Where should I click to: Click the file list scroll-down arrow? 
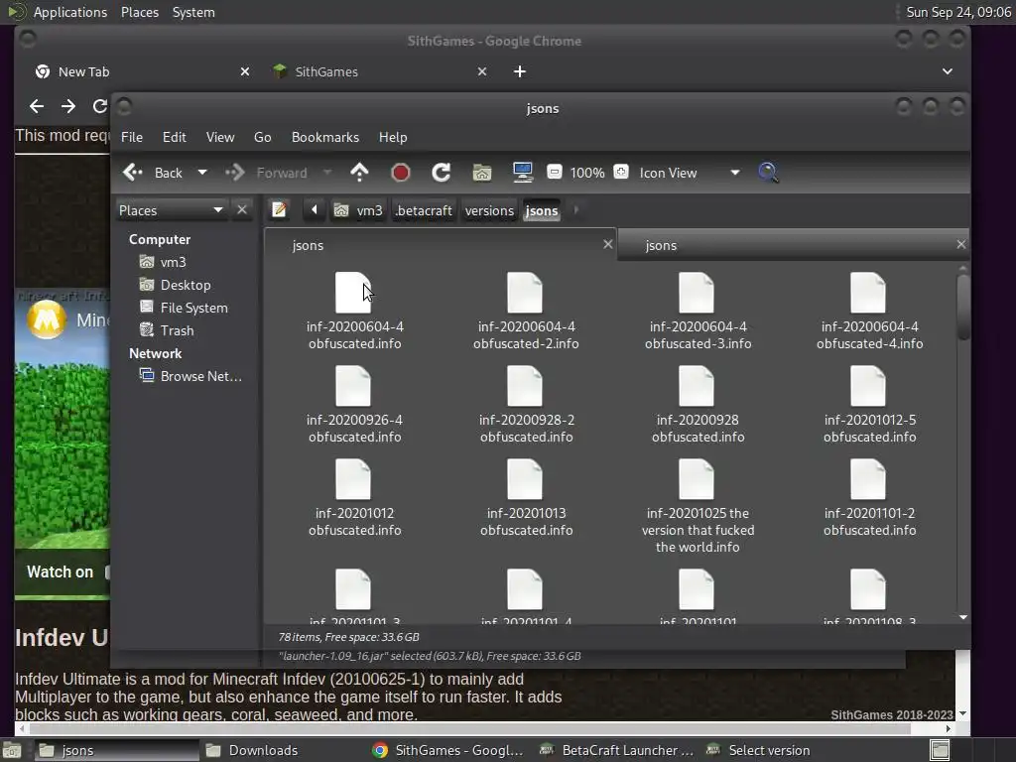[x=963, y=617]
